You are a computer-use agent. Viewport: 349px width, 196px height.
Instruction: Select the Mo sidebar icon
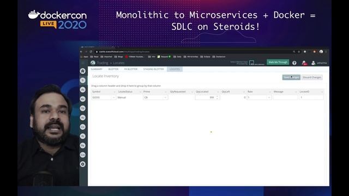tap(82, 99)
